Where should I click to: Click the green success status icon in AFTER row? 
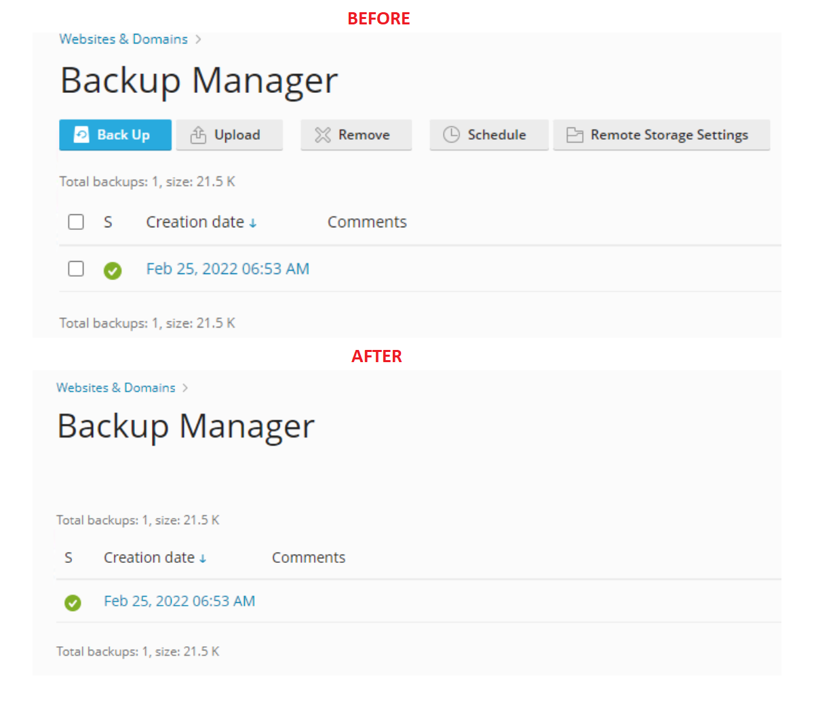[73, 603]
